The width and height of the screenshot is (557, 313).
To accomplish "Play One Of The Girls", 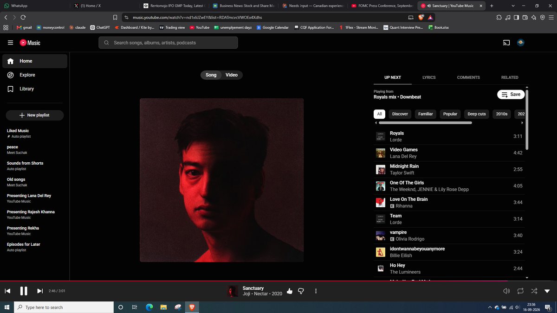I will coord(449,186).
